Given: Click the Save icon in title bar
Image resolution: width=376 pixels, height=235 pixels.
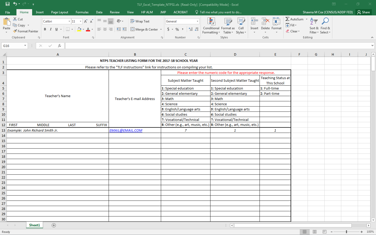Looking at the screenshot, I should coord(7,4).
